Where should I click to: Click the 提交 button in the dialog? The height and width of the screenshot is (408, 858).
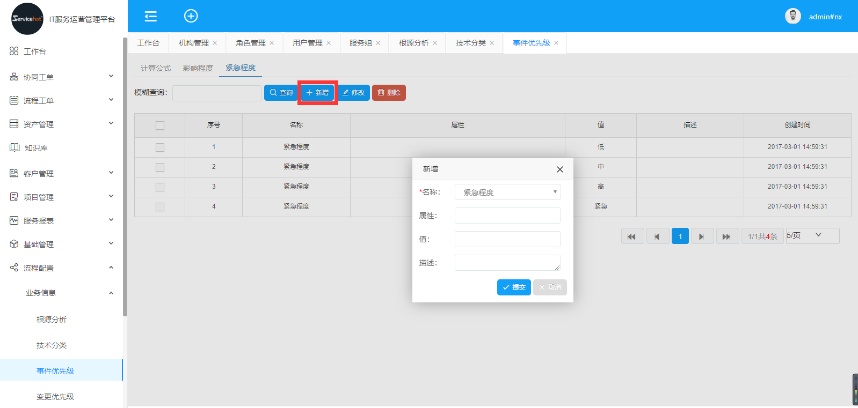pos(514,287)
